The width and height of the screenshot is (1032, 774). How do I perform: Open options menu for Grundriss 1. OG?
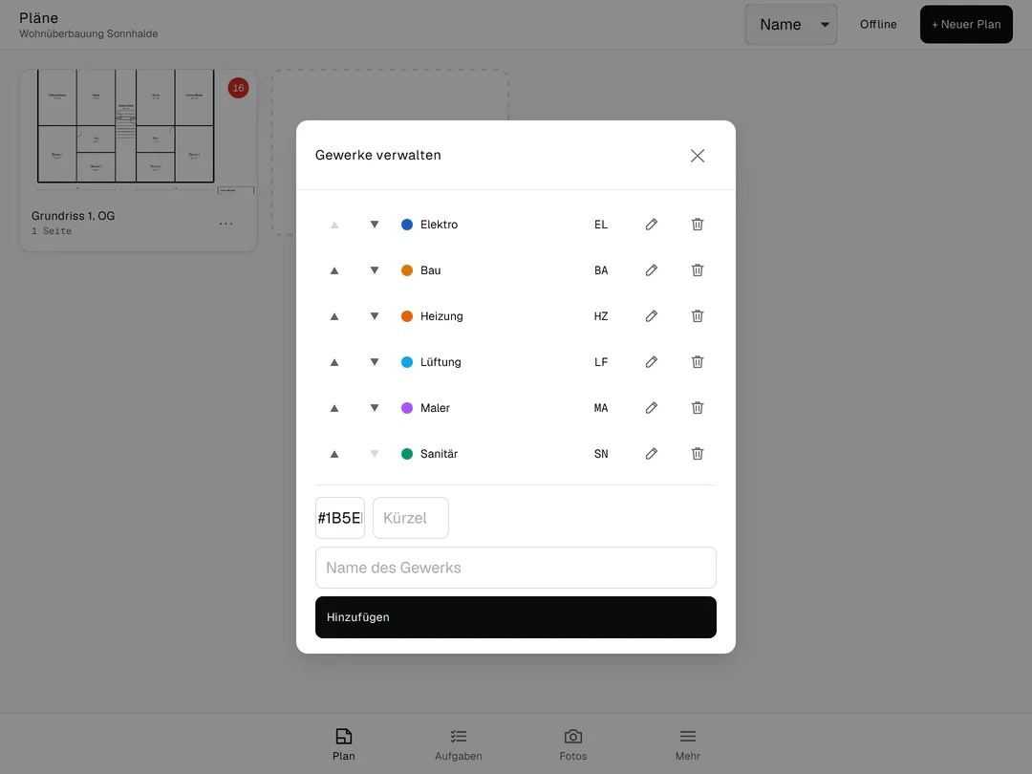pos(226,224)
